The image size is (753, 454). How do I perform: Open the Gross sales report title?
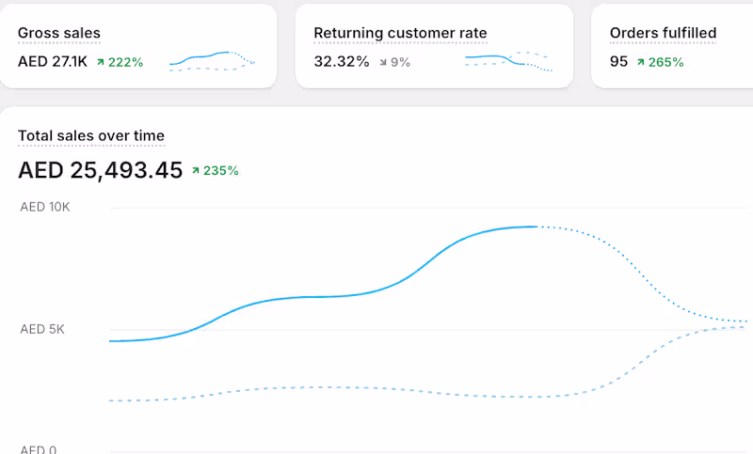coord(59,33)
